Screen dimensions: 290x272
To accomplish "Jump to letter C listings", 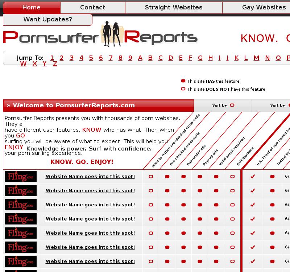I will pos(161,58).
